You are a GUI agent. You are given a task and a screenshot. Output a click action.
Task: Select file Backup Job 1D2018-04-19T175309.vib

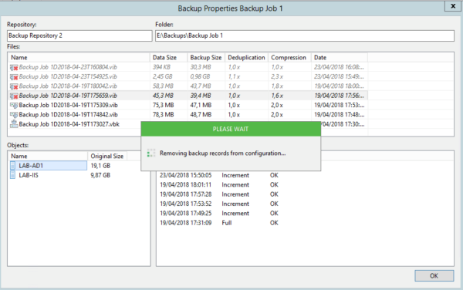[68, 106]
